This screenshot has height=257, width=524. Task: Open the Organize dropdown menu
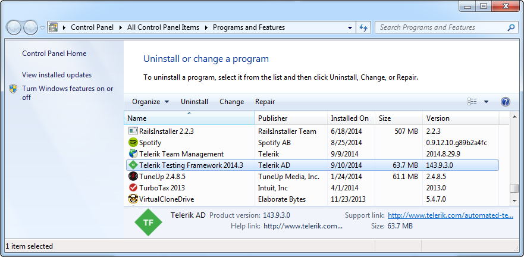[150, 102]
